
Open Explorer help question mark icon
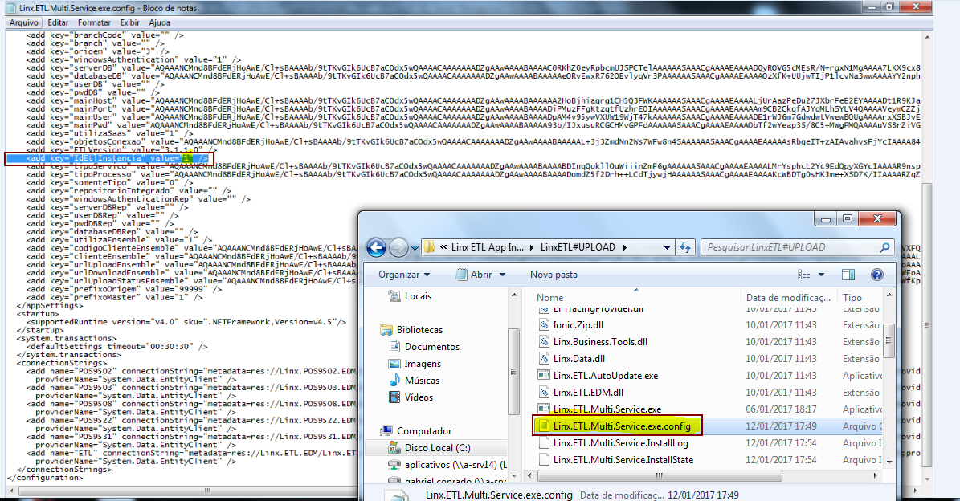[876, 275]
